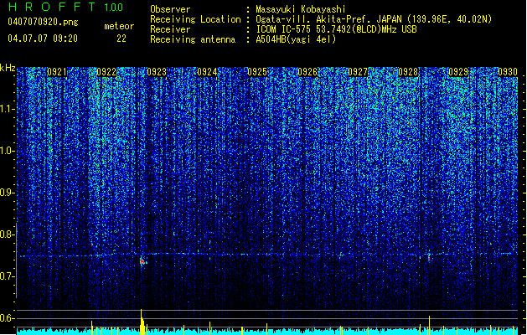This screenshot has width=527, height=335.
Task: Click the 0923 time marker
Action: [157, 72]
